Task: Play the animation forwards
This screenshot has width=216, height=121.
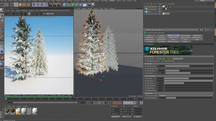Action: tap(99, 103)
